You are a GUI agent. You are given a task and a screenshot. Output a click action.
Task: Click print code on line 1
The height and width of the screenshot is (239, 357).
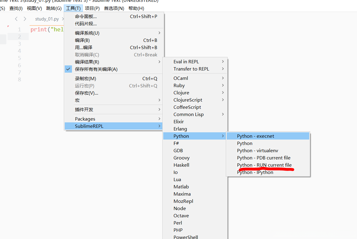(x=47, y=30)
